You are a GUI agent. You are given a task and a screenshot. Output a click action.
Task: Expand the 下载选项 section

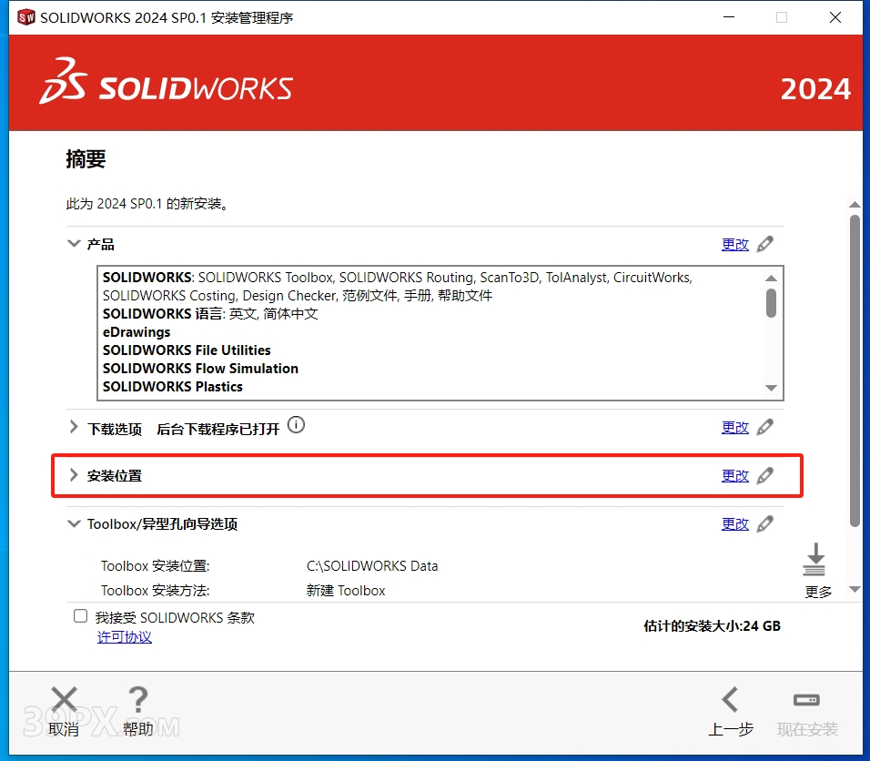click(74, 427)
